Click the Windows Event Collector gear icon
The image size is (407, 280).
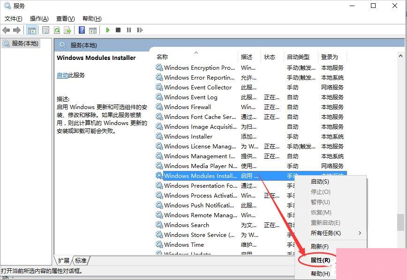pos(159,88)
